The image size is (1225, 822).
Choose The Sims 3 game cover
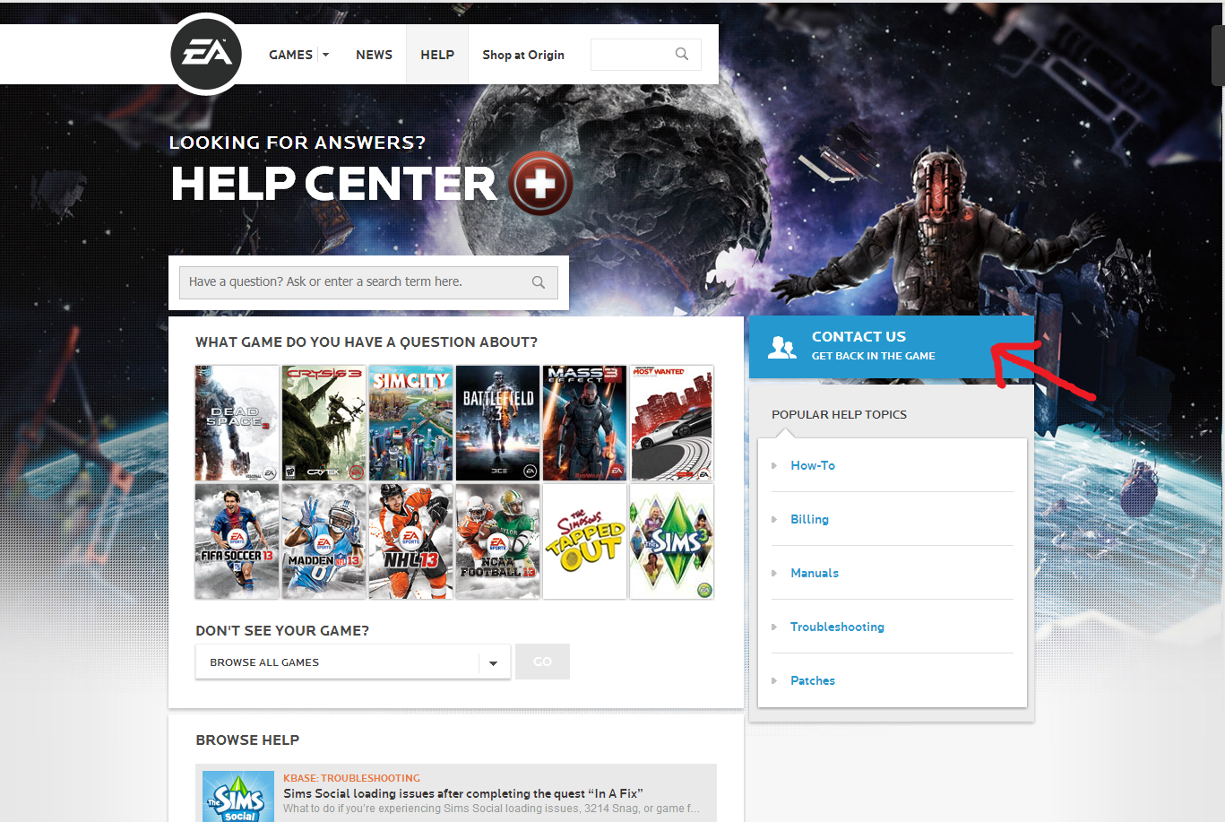(671, 541)
